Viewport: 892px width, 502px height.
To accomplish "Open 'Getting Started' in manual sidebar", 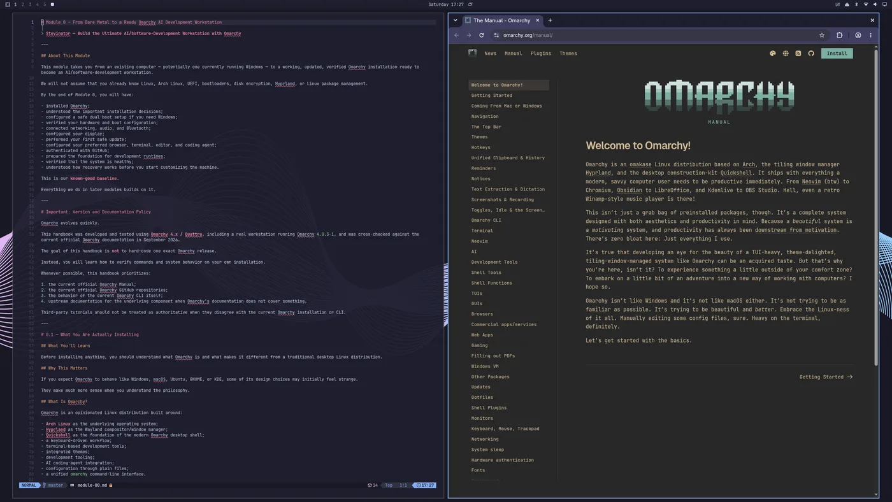I will click(x=492, y=96).
